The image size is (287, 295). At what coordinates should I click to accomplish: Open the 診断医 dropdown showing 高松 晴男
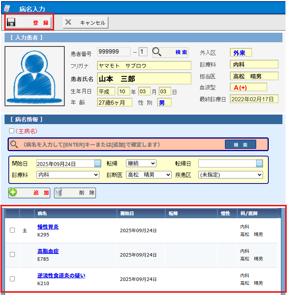point(149,175)
